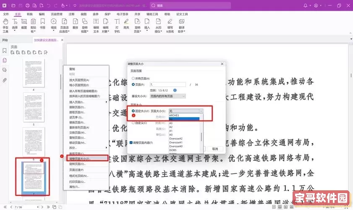Click the user account icon
The height and width of the screenshot is (210, 353).
coord(316,5)
